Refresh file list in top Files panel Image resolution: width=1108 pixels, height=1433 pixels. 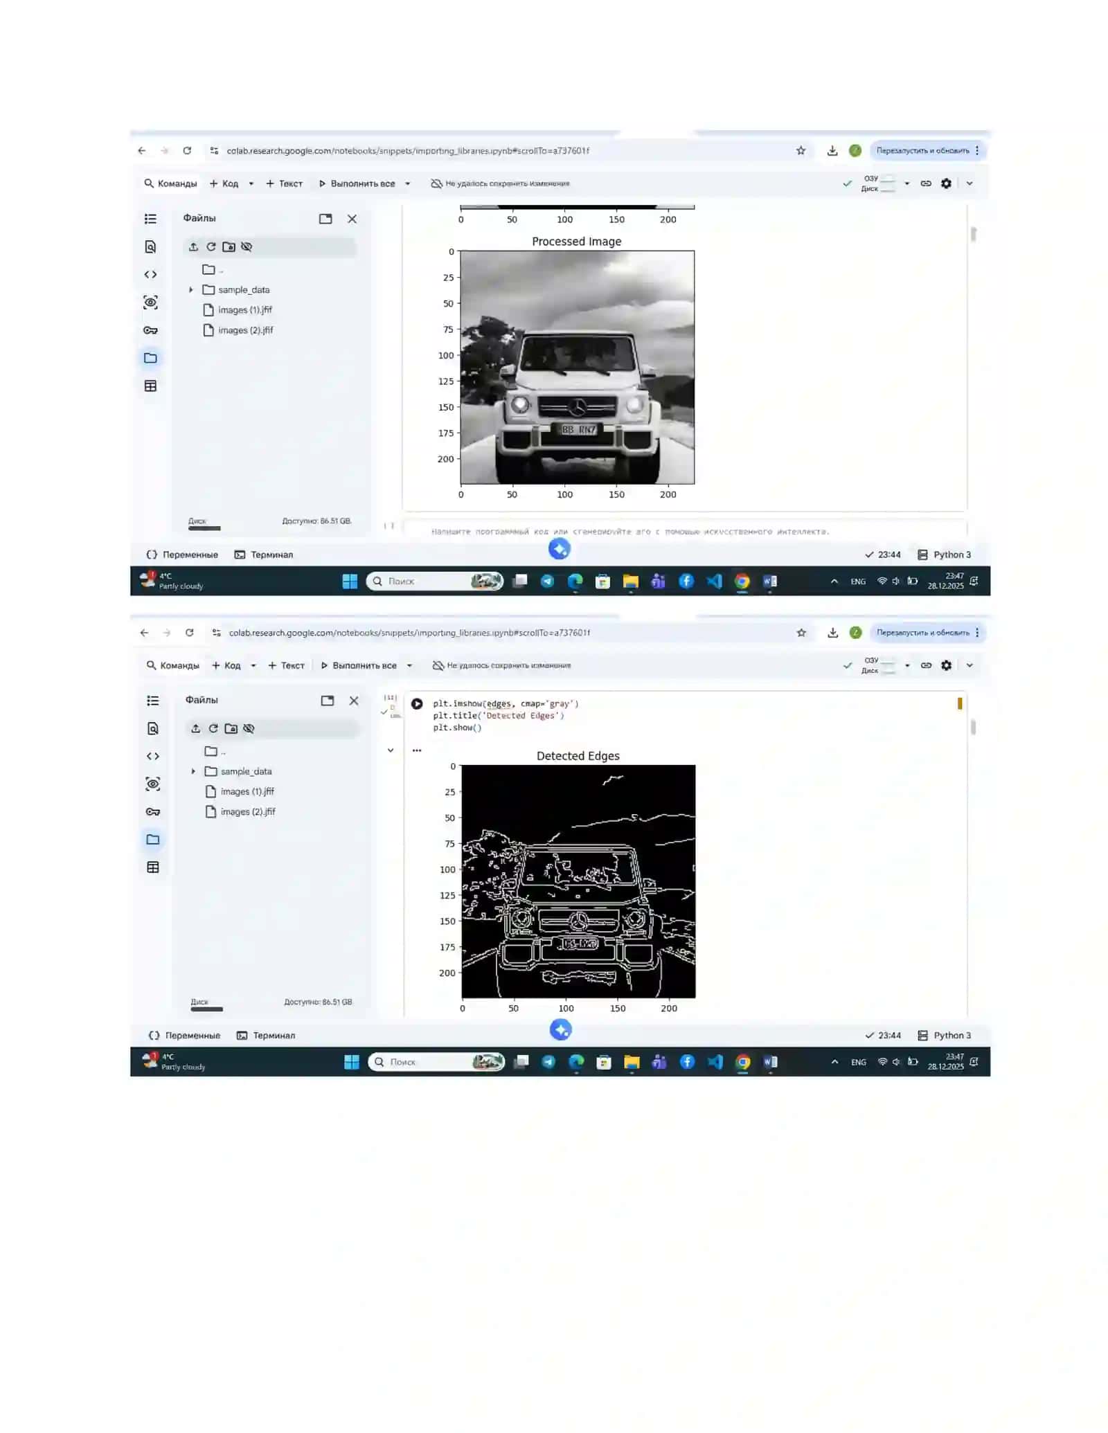pos(211,246)
